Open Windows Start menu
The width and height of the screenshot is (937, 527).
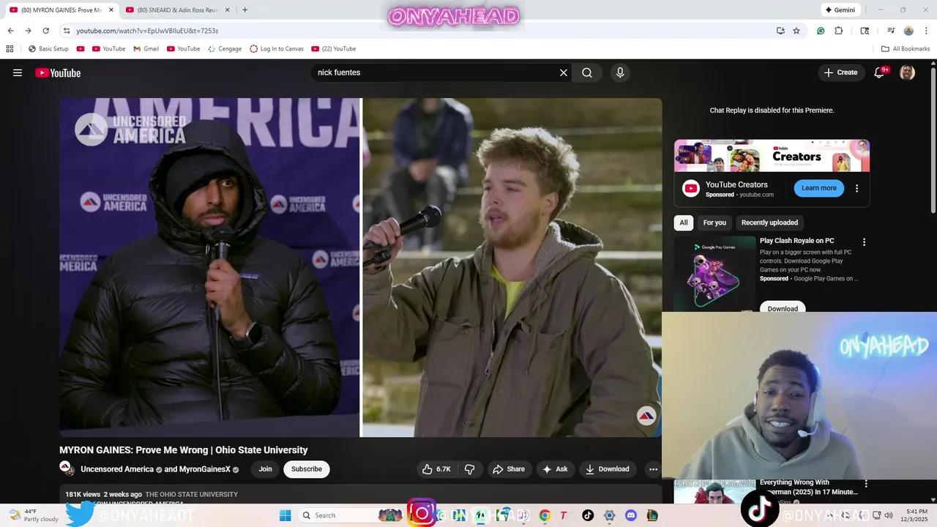coord(285,515)
